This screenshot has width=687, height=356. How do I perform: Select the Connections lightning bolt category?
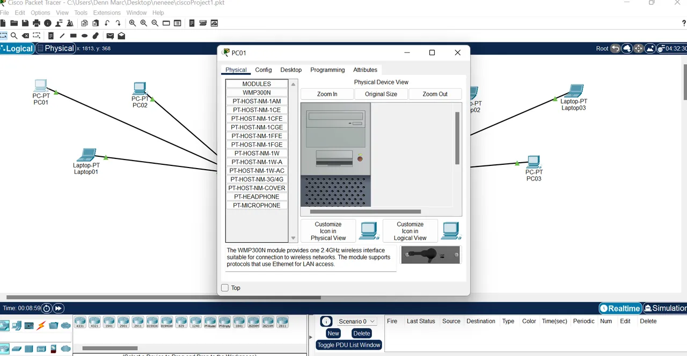[41, 325]
